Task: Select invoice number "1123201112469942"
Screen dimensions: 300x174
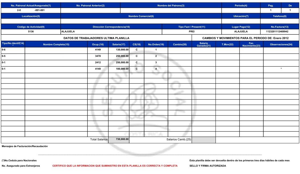Action: click(277, 32)
